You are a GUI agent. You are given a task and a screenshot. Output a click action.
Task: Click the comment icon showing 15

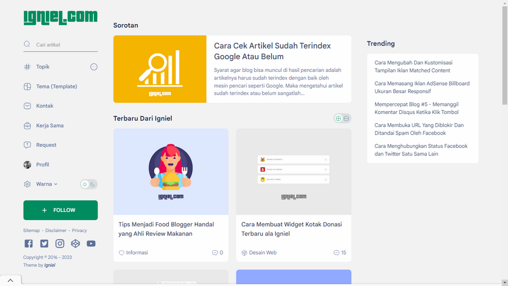[x=336, y=253]
